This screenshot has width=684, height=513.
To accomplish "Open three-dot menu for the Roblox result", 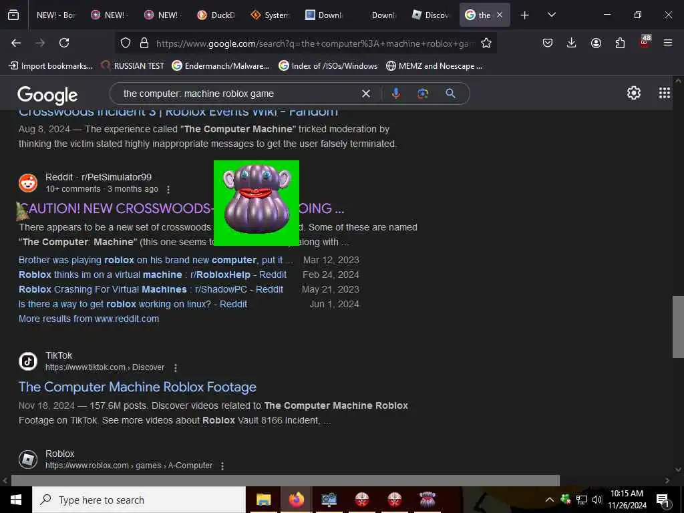I will [222, 466].
